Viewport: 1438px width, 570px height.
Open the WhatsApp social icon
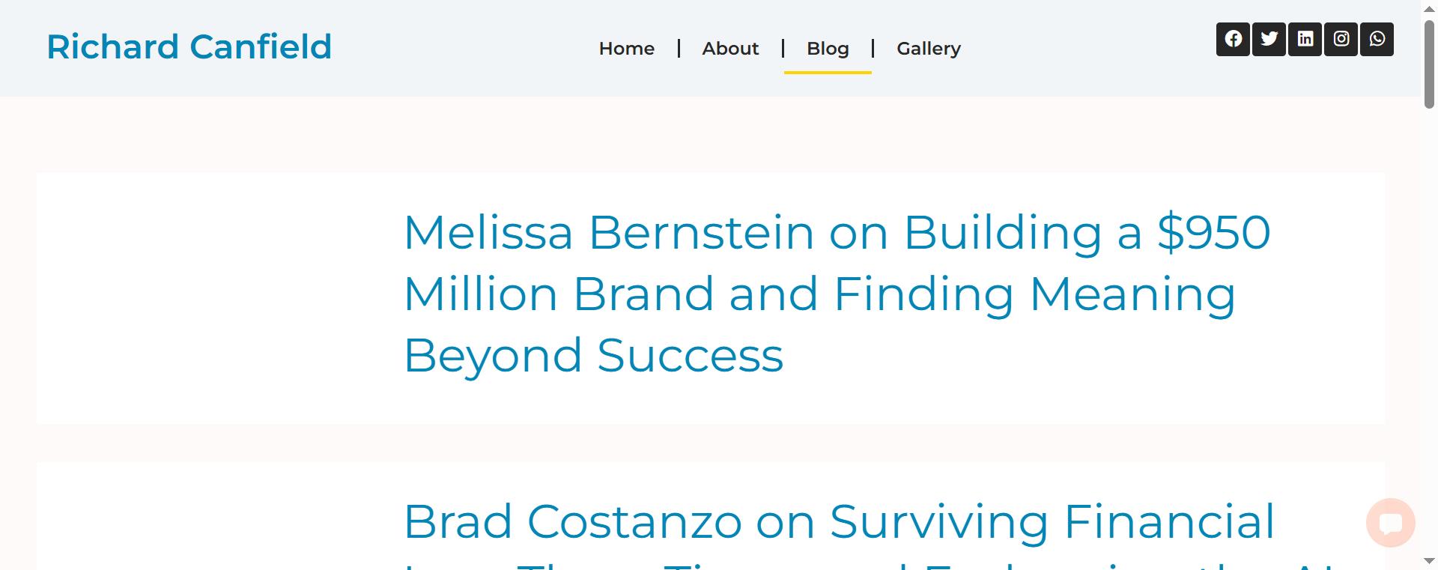(x=1377, y=39)
